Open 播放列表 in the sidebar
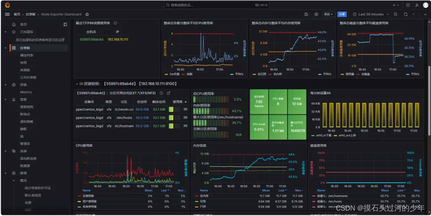This screenshot has width=431, height=216. [x=27, y=55]
